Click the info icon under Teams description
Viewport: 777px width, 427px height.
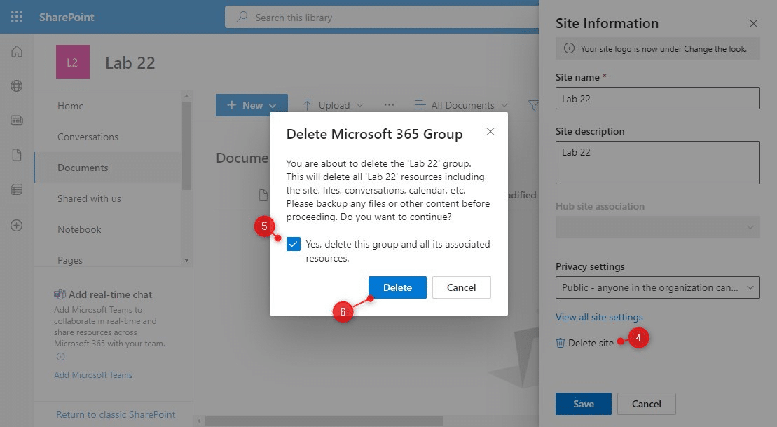60,357
